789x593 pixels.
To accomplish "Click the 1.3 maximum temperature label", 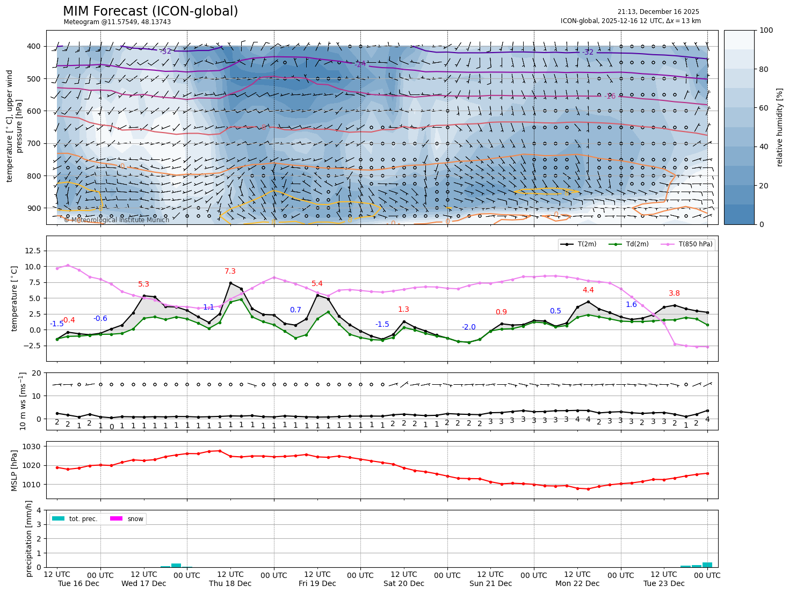I will pyautogui.click(x=403, y=310).
